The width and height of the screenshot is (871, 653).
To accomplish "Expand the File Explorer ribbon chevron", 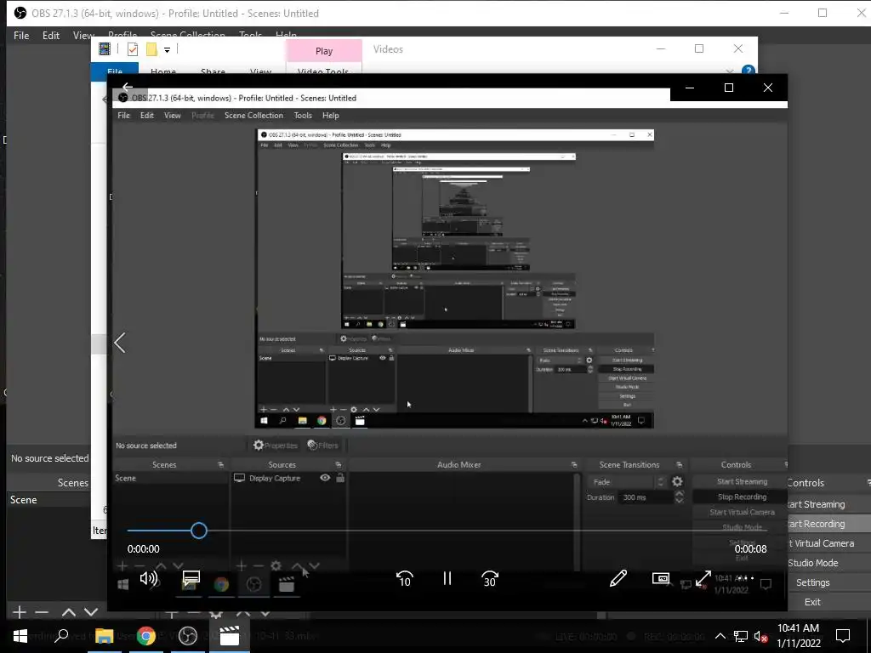I will (729, 71).
